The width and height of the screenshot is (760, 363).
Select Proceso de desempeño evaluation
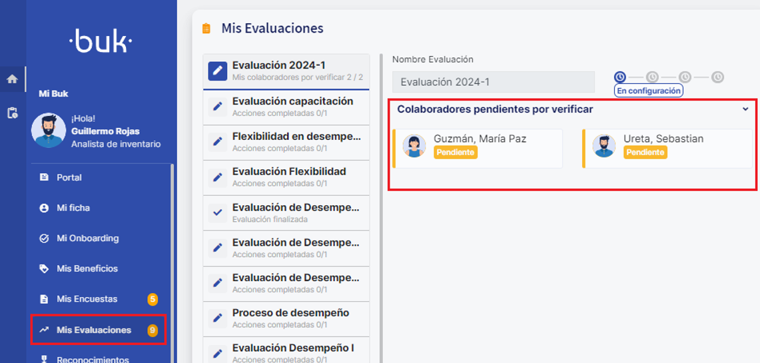pyautogui.click(x=290, y=318)
